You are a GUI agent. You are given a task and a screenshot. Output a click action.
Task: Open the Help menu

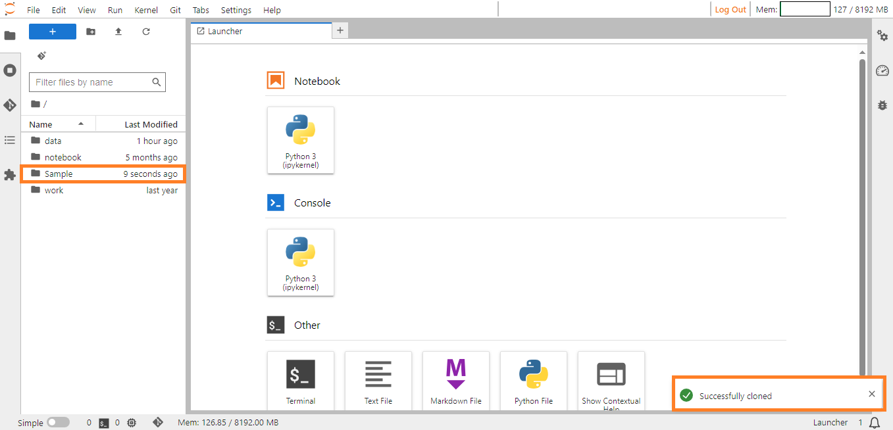click(x=272, y=10)
